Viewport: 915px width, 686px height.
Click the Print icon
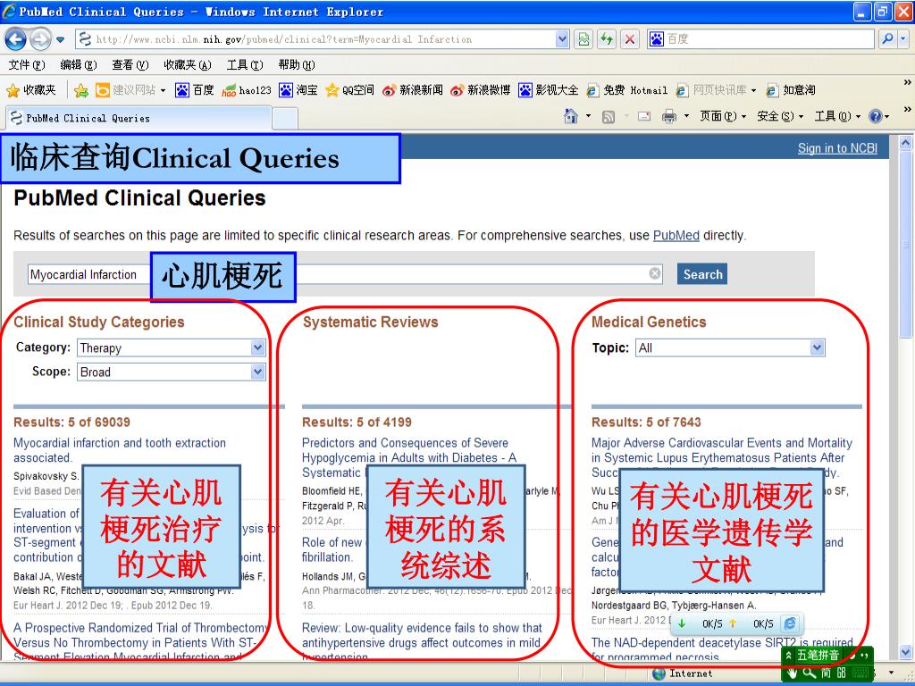pyautogui.click(x=668, y=117)
